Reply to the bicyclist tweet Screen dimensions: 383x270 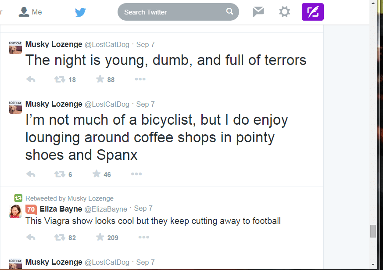pos(31,174)
